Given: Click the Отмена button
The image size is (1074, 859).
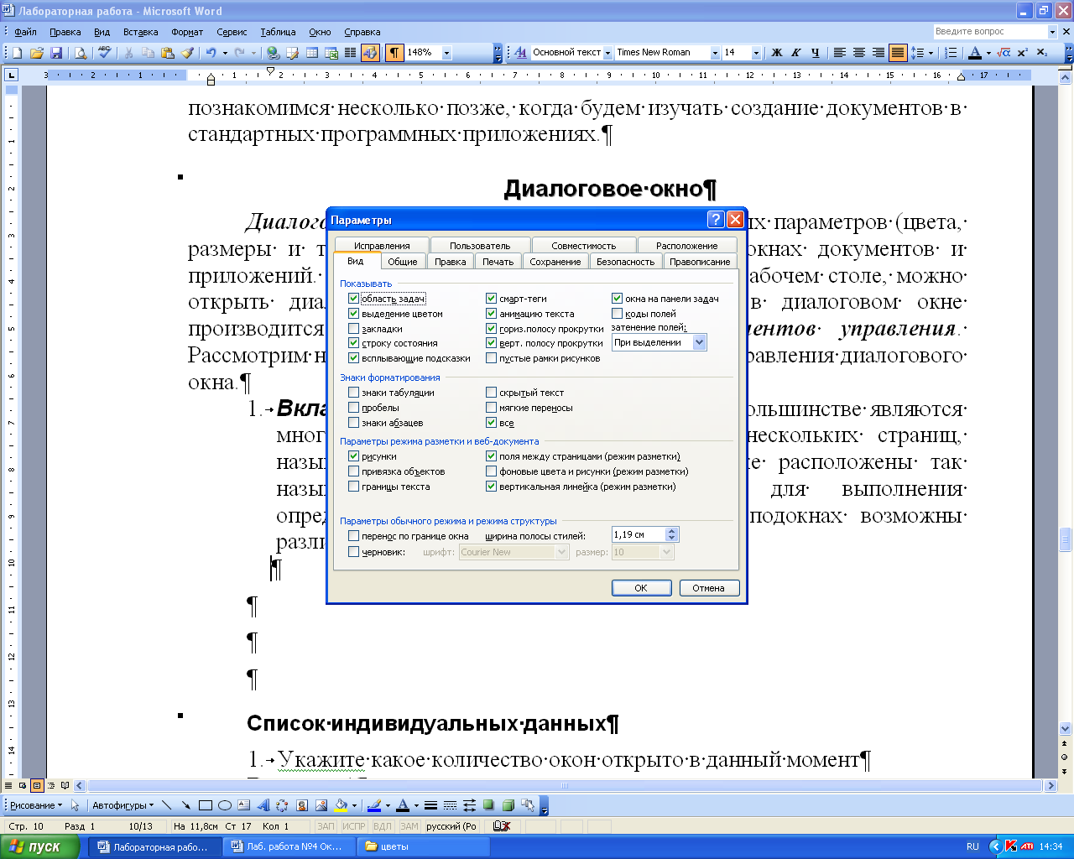Looking at the screenshot, I should (x=708, y=588).
